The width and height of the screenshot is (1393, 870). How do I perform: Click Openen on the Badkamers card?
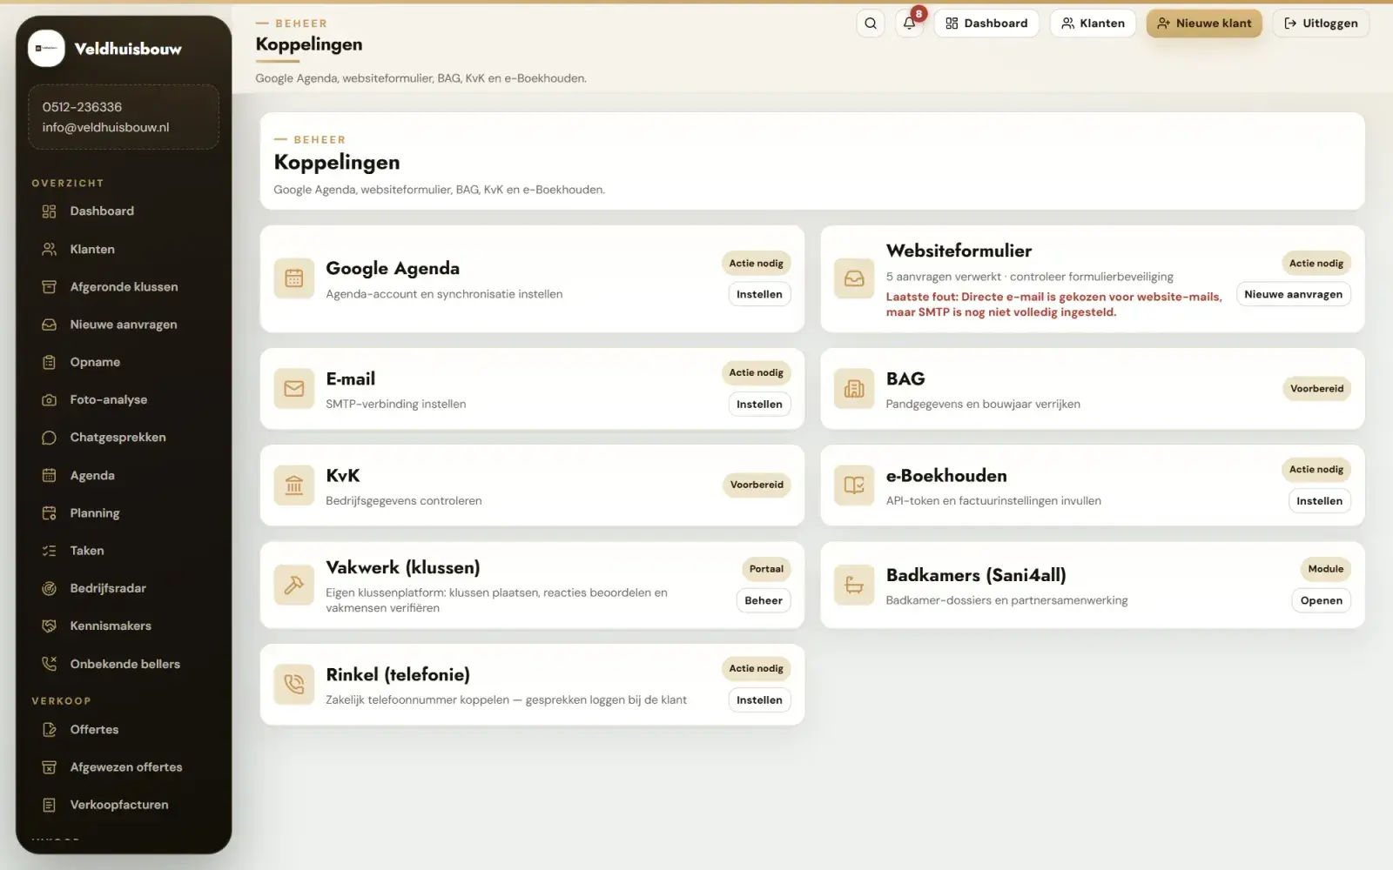click(1321, 600)
